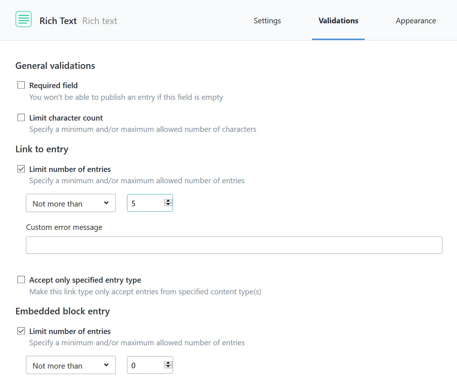Click the General validations heading
457x385 pixels.
[x=55, y=66]
